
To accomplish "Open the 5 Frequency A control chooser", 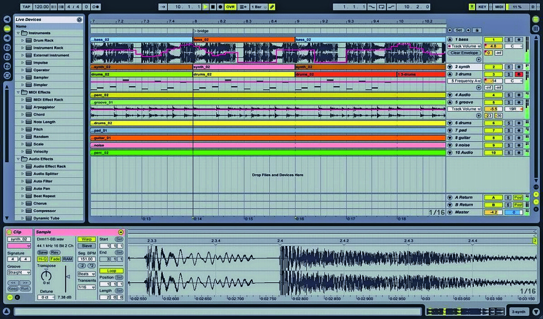I will coord(465,81).
